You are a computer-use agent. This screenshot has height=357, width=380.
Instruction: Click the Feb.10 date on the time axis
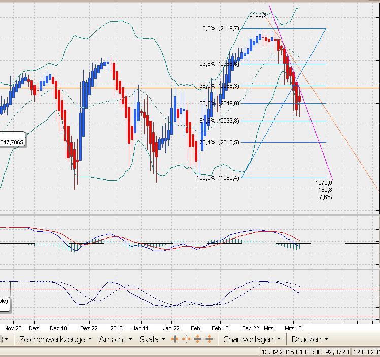coord(221,328)
